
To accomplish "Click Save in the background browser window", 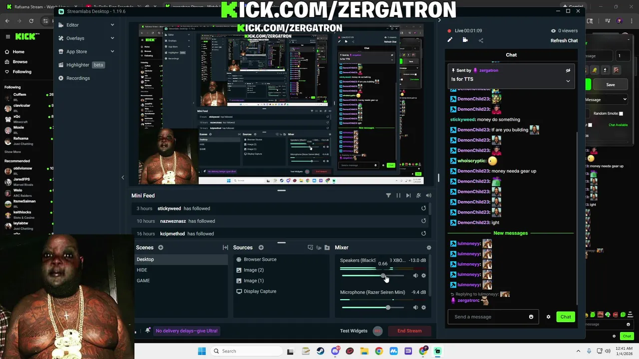I will pos(611,85).
